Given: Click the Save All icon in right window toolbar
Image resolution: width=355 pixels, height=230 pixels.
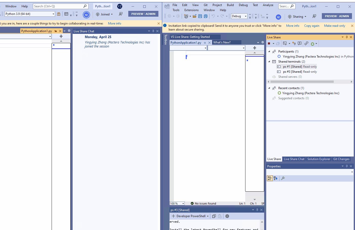Looking at the screenshot, I should pyautogui.click(x=206, y=16).
